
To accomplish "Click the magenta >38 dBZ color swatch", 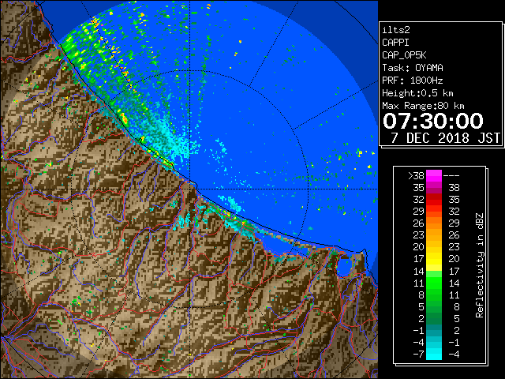I will [x=434, y=176].
